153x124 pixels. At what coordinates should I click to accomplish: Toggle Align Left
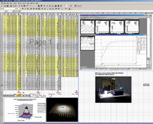click(x=31, y=9)
